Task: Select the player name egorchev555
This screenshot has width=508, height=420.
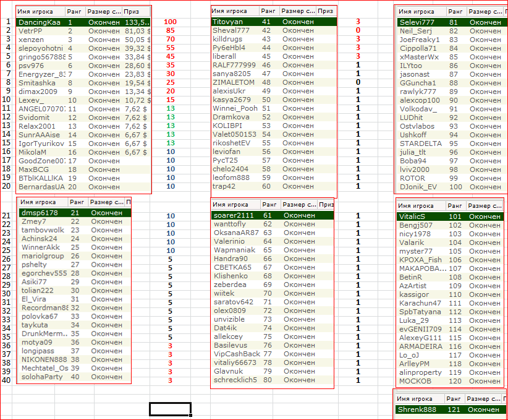Action: point(44,273)
